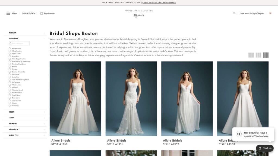
Task: Follow the Check Out Our Upcoming Events link
Action: [x=159, y=2]
